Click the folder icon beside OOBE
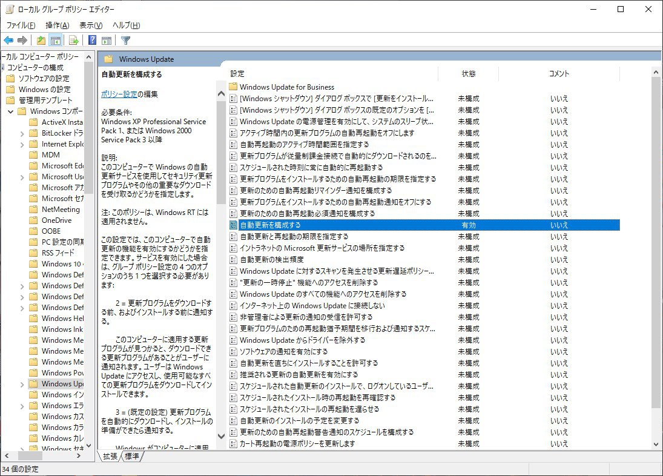 [x=33, y=231]
